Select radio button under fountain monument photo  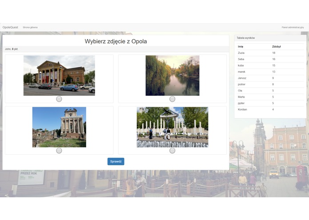tap(172, 151)
